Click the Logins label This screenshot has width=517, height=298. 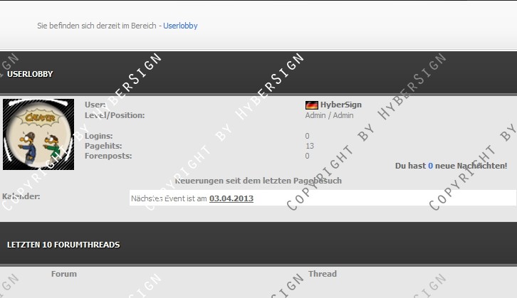[98, 136]
